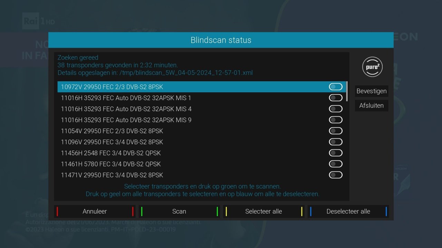
Task: Click the Scan action button
Action: (179, 211)
